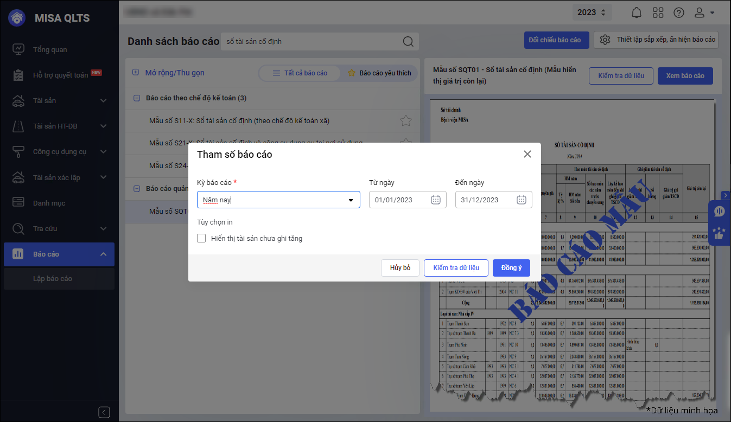
Task: Click the Hỗ trợ quyết toán clipboard icon
Action: 18,75
